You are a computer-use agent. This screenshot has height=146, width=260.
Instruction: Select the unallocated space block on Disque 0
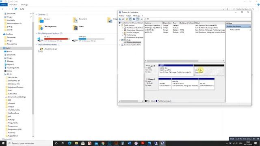click(209, 70)
